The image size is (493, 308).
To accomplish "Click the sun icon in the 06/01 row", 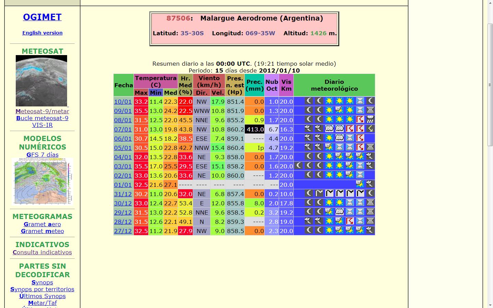I will 329,138.
